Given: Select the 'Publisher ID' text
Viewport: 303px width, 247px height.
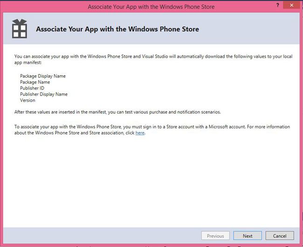Looking at the screenshot, I should (32, 88).
